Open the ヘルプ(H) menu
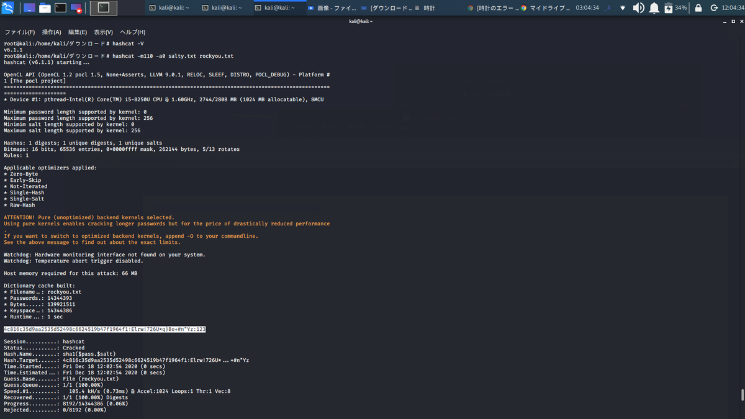 [x=133, y=32]
